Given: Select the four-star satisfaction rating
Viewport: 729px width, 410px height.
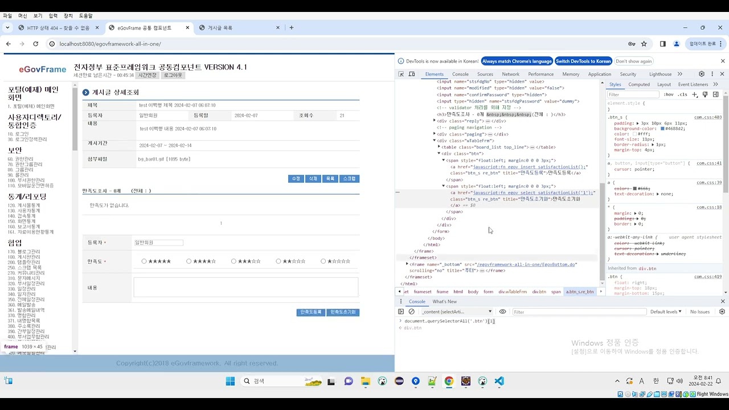Looking at the screenshot, I should [x=189, y=261].
